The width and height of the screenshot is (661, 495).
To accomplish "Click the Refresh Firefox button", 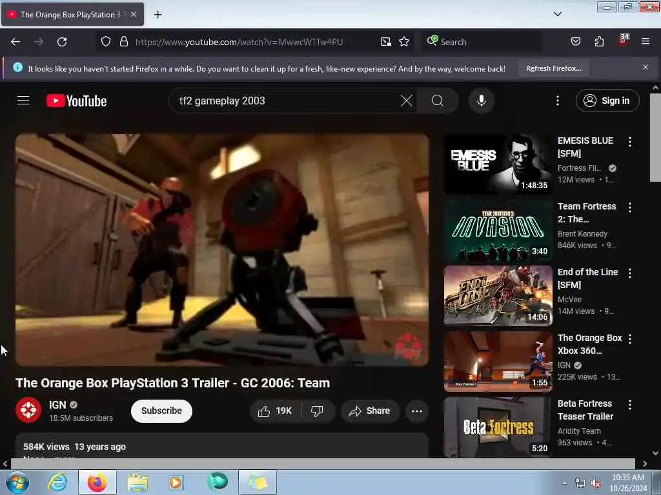I will (553, 68).
